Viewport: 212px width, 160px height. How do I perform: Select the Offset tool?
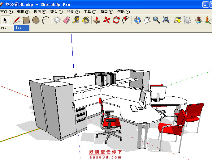pos(126,20)
